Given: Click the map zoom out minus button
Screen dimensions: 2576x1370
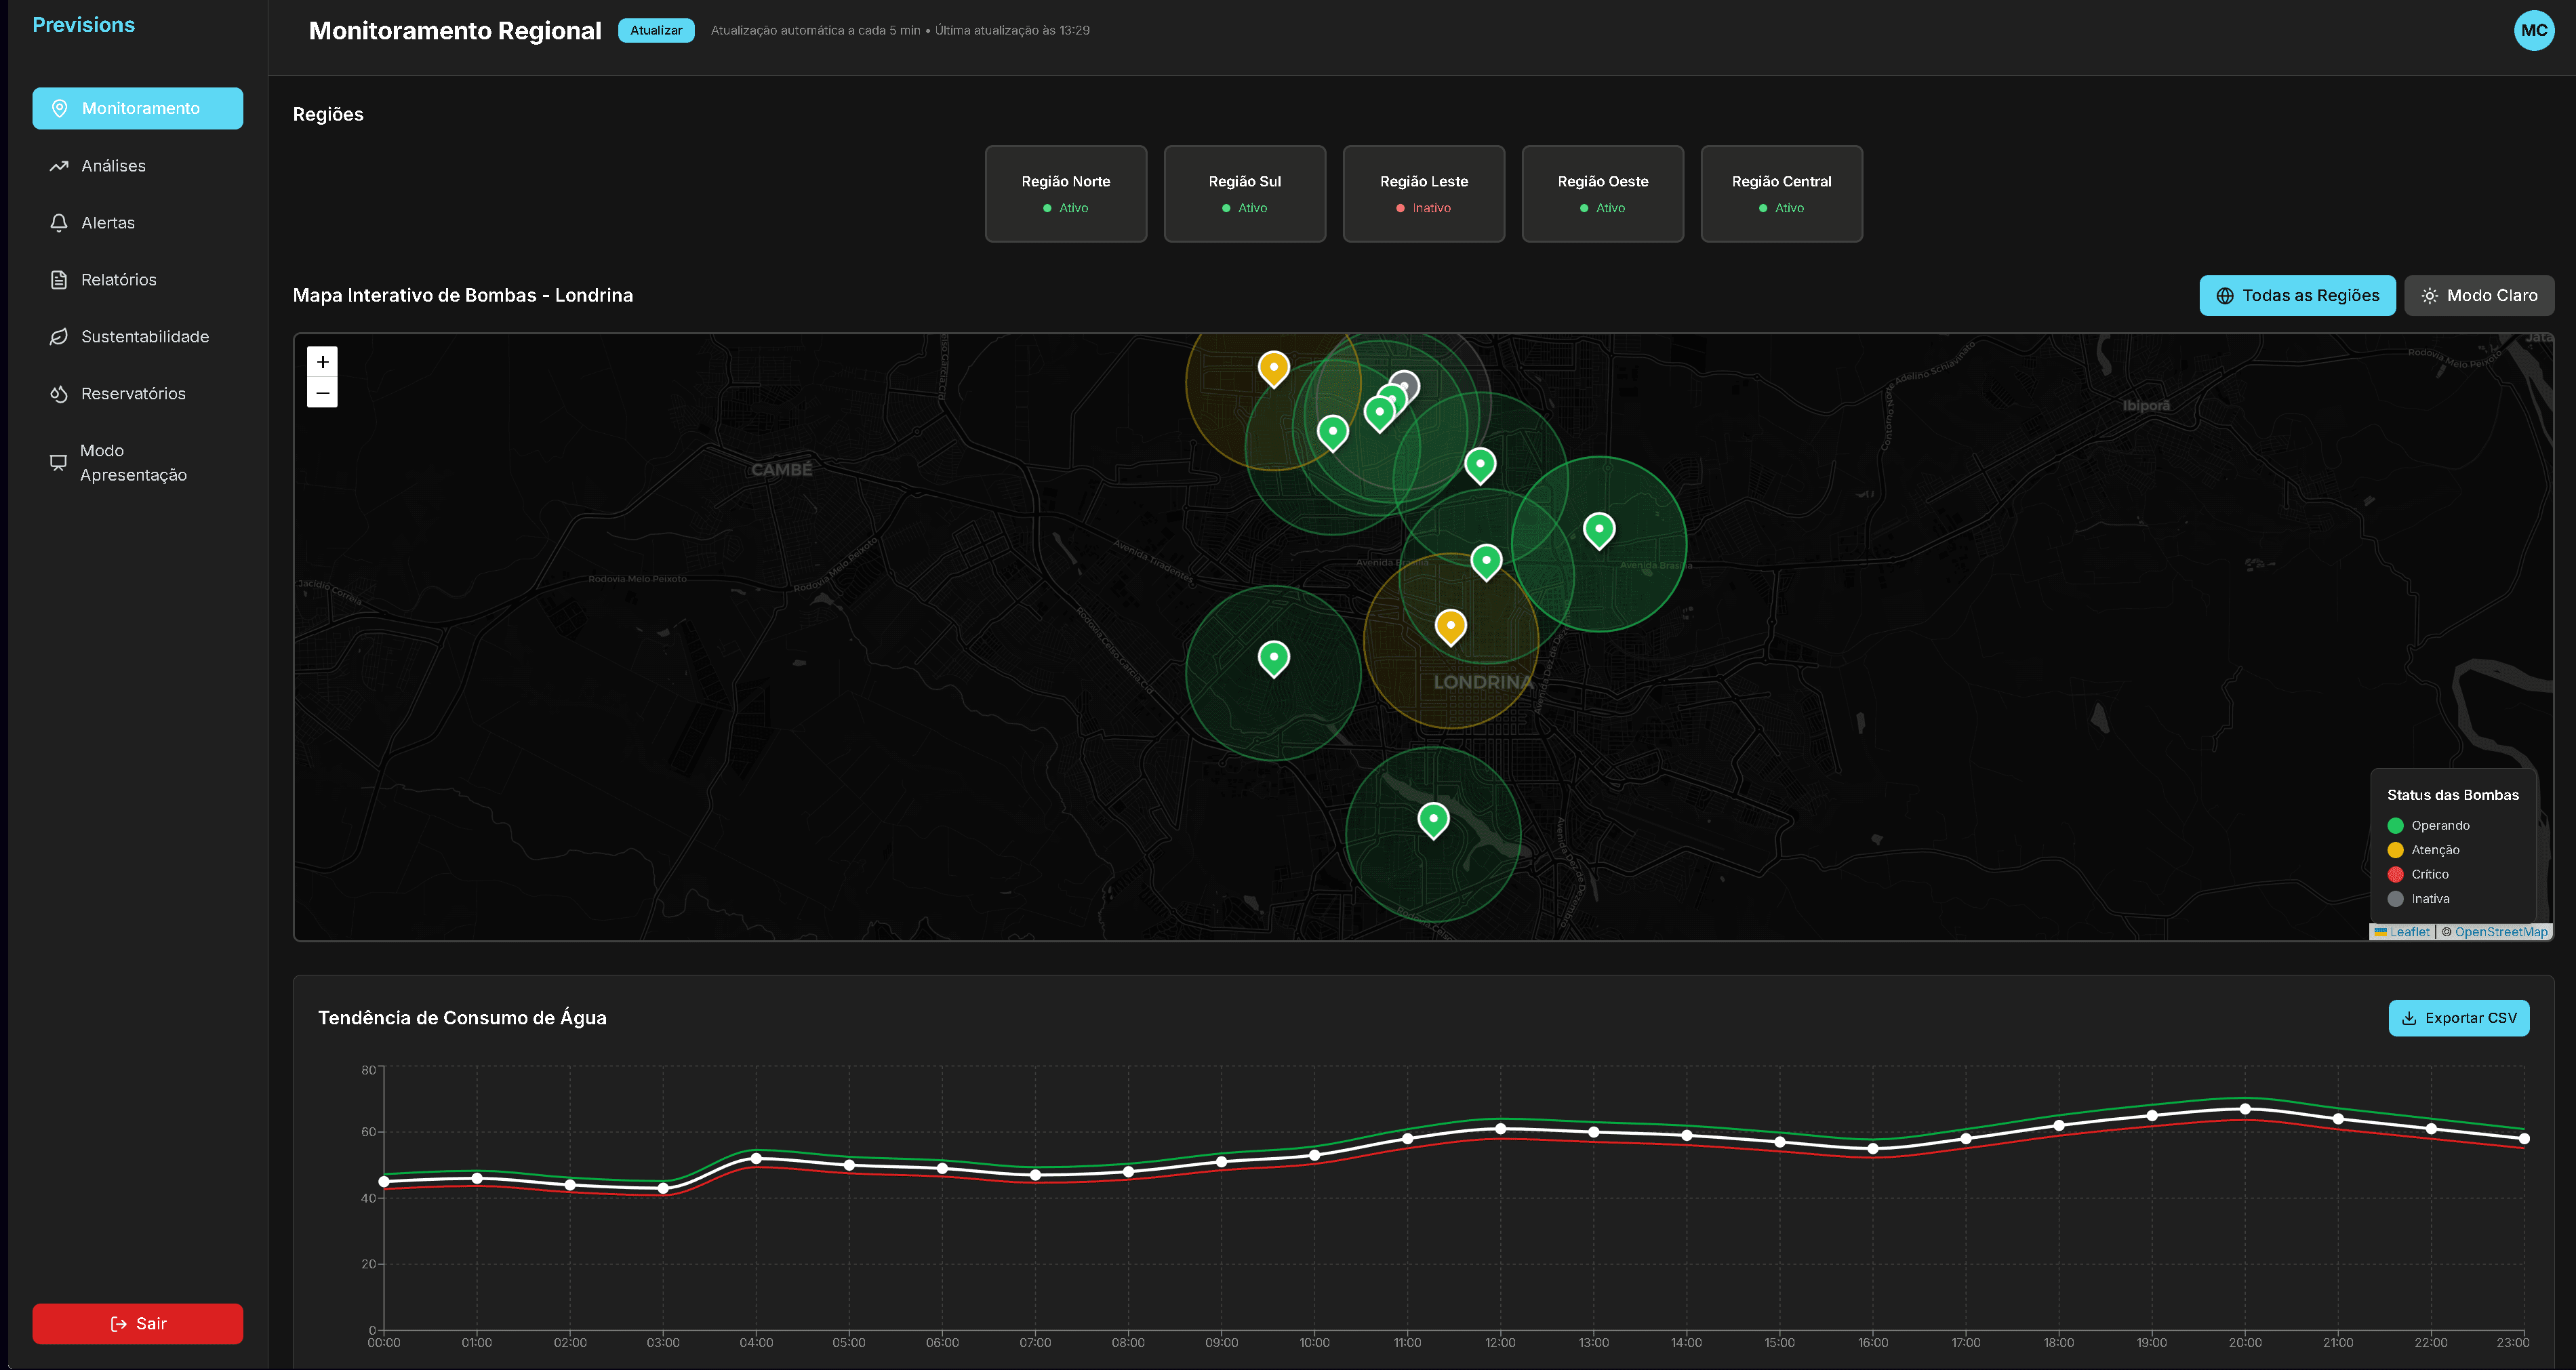Looking at the screenshot, I should (x=322, y=393).
